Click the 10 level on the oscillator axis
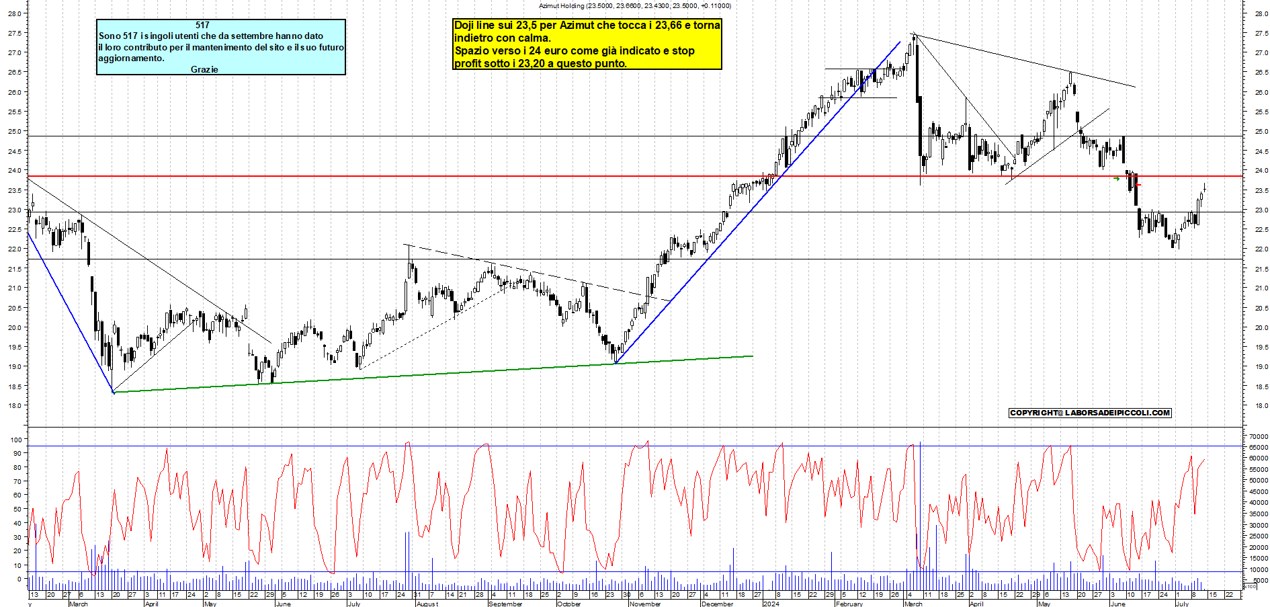Viewport: 1270px width, 607px height. 17,565
